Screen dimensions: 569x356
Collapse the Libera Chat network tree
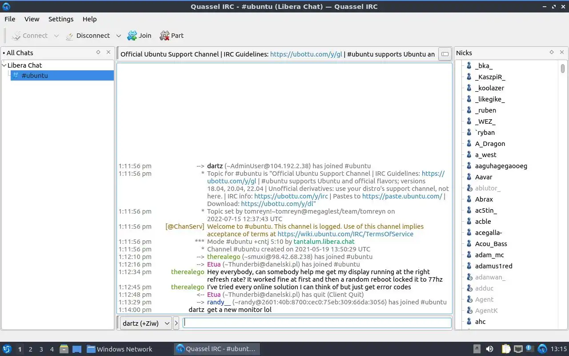[x=4, y=65]
